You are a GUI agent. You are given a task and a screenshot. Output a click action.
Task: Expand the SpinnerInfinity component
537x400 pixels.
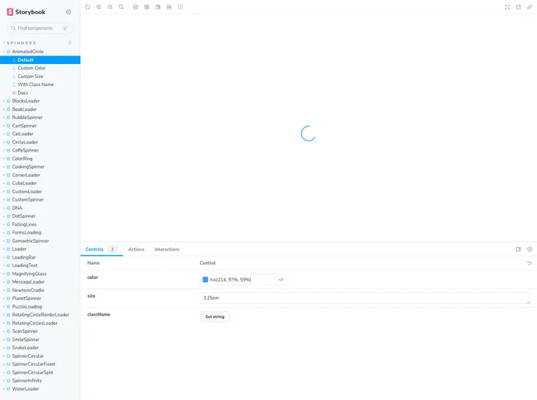[x=27, y=380]
